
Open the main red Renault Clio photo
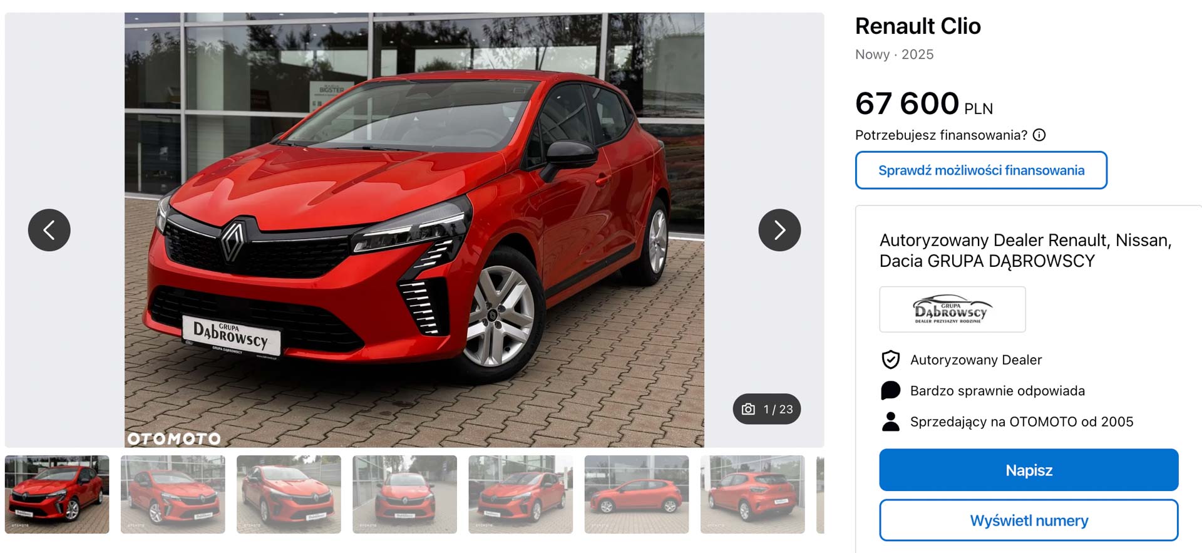click(x=414, y=230)
